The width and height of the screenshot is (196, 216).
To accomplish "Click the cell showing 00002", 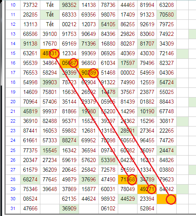I will click(127, 73).
